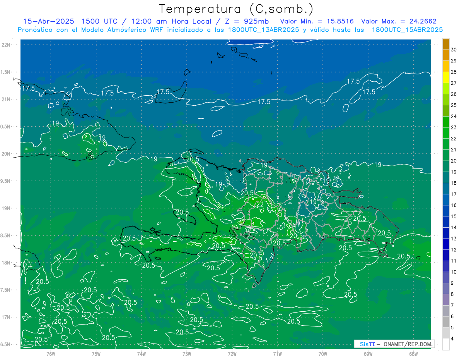Click the "72W" longitude axis label

[232, 354]
